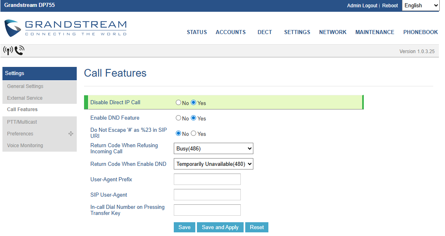The image size is (445, 236).
Task: Click the User-Agent Prefix text field
Action: (207, 179)
